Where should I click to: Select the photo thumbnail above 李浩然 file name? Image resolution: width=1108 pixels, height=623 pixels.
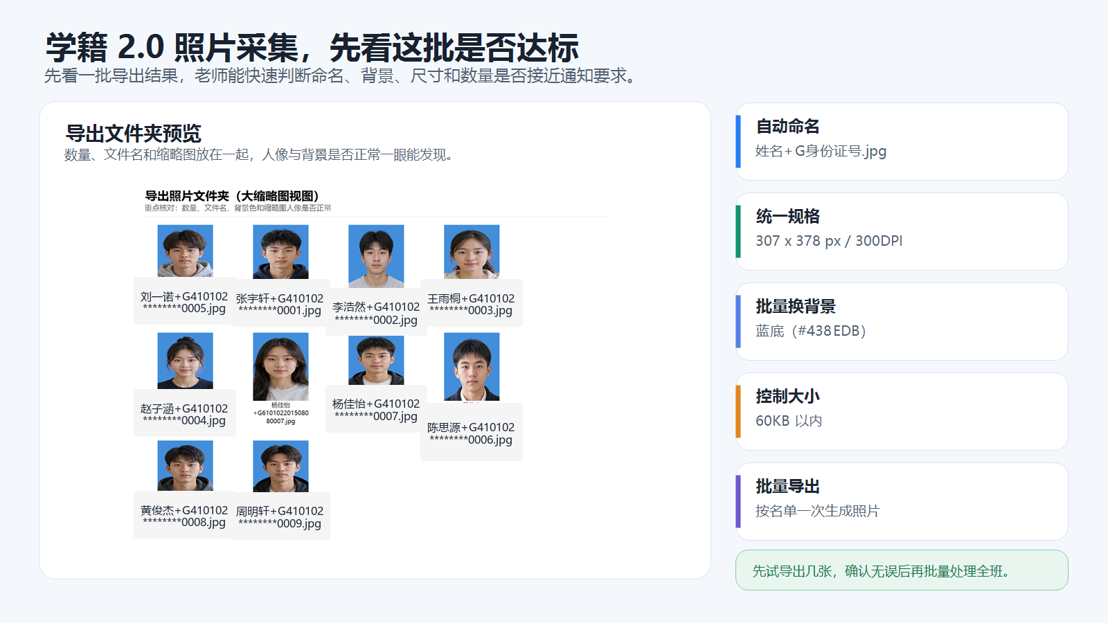click(x=376, y=256)
